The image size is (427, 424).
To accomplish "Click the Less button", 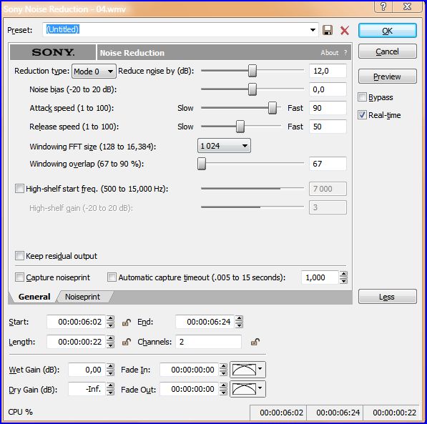I will pos(387,297).
